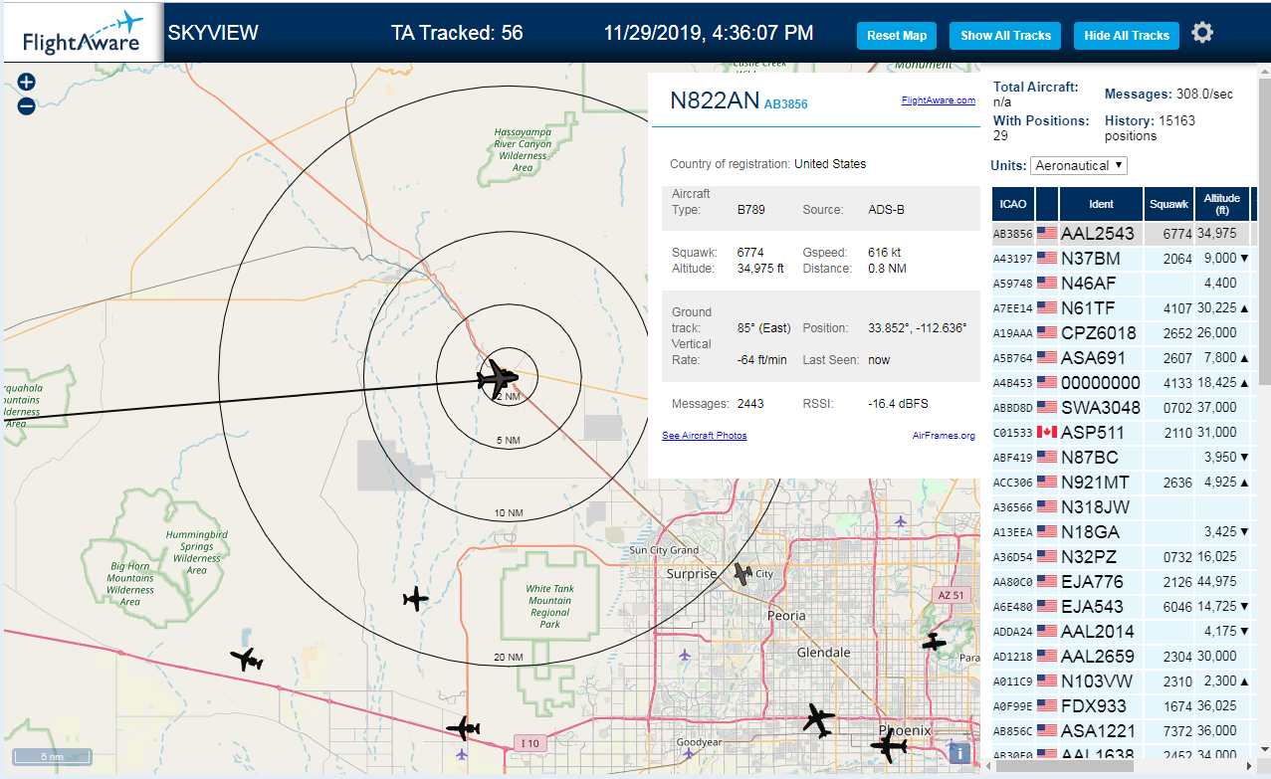
Task: Click the FlightAware logo
Action: click(82, 34)
